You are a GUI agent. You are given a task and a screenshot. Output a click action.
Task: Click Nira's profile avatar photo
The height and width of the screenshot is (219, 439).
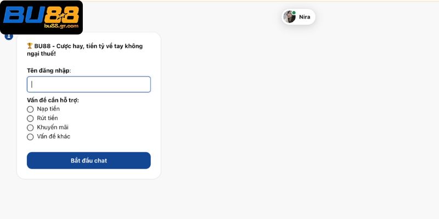pos(289,17)
